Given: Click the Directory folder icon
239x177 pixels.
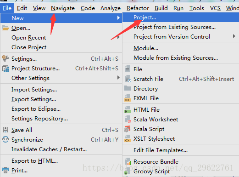Looking at the screenshot, I should 128,88.
